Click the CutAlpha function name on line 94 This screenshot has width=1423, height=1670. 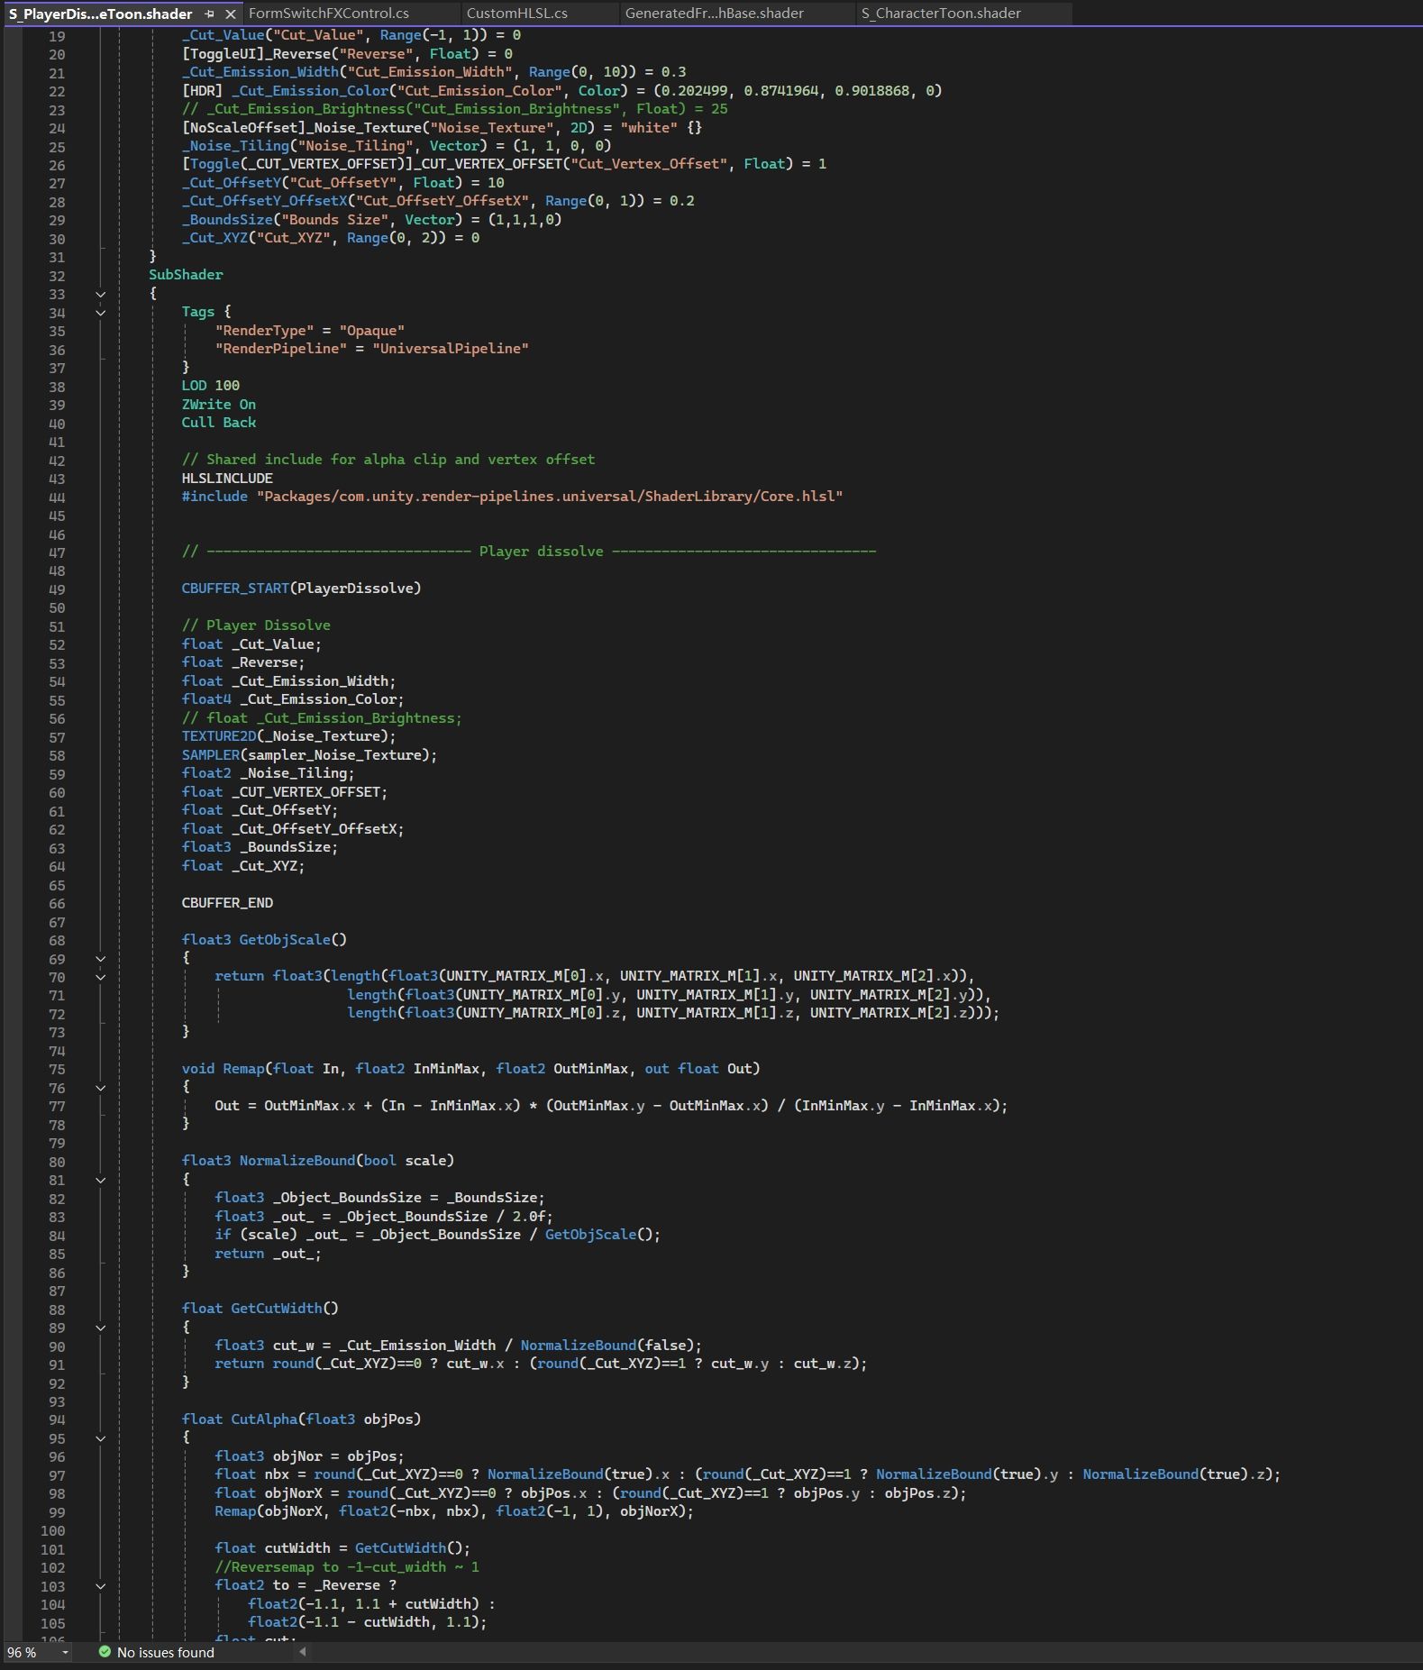pos(264,1419)
